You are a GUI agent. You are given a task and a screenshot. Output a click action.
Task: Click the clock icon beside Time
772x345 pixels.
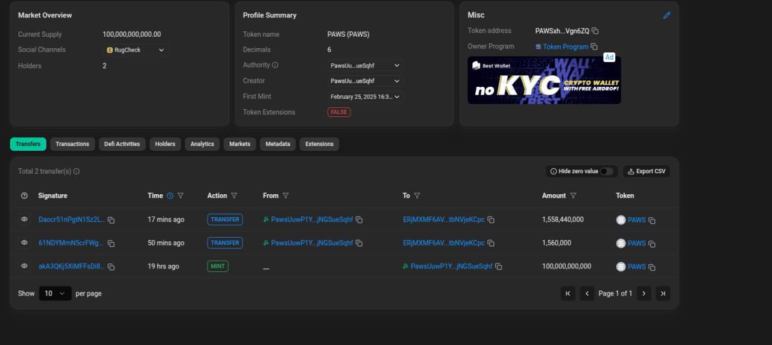point(170,195)
